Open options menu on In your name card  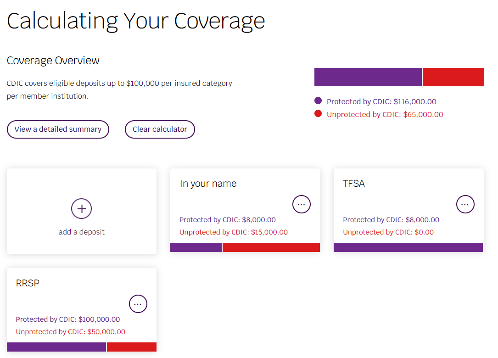click(x=302, y=204)
